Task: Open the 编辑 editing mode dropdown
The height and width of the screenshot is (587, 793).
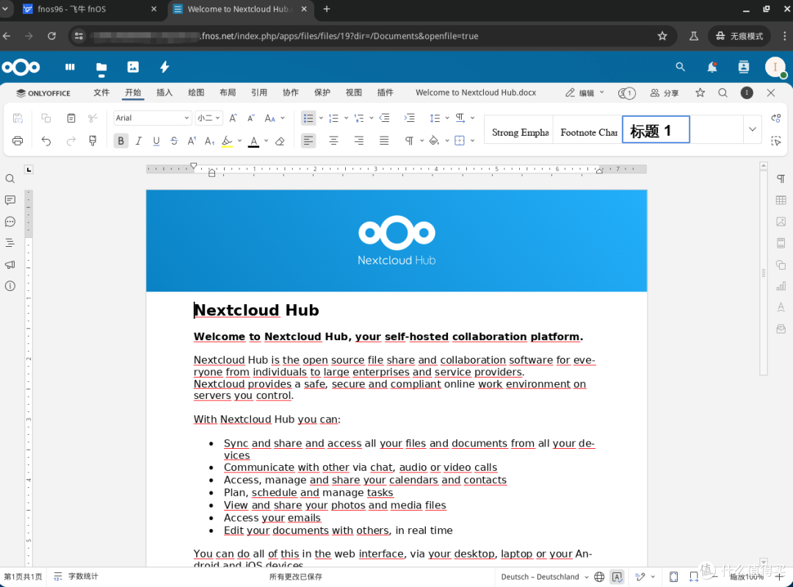Action: pyautogui.click(x=584, y=93)
